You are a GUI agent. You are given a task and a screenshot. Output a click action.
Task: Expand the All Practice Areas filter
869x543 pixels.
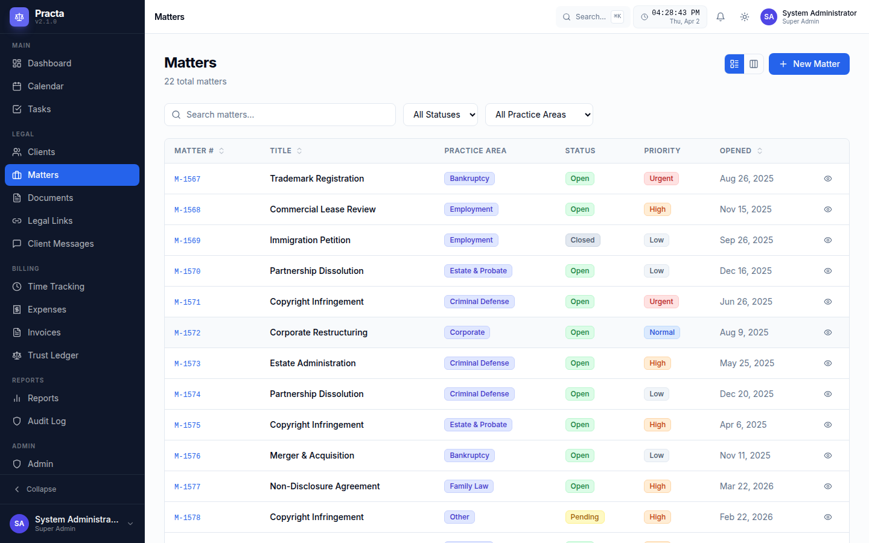539,115
